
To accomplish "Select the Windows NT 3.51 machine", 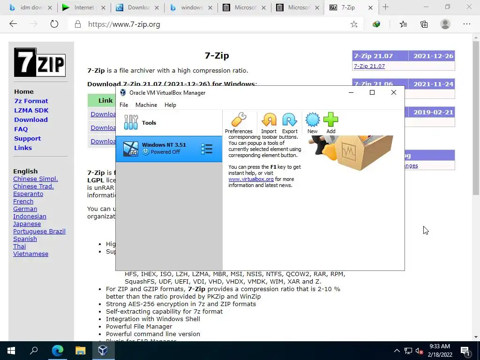I will [x=169, y=149].
